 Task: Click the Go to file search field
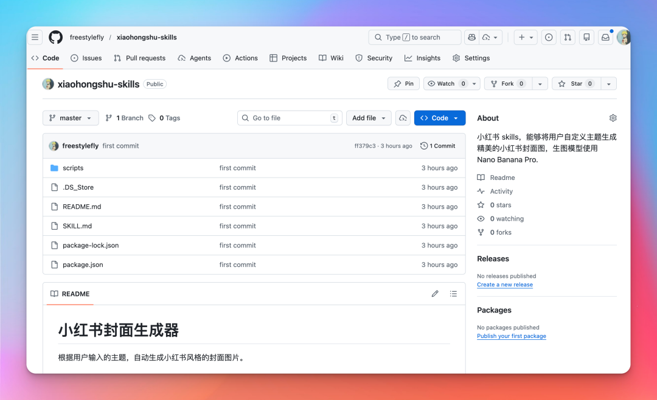click(x=289, y=117)
